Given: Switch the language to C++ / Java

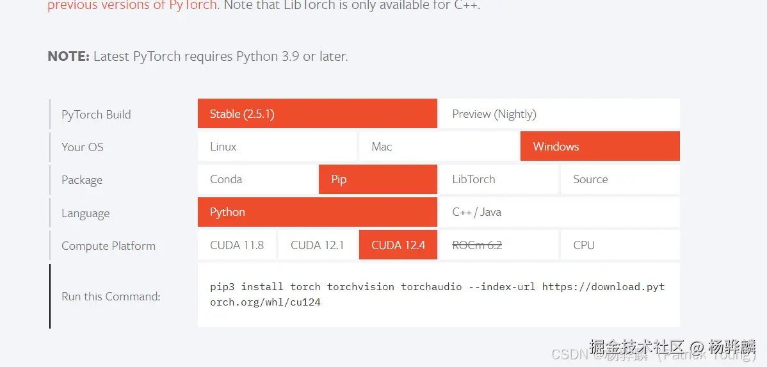Looking at the screenshot, I should point(559,212).
